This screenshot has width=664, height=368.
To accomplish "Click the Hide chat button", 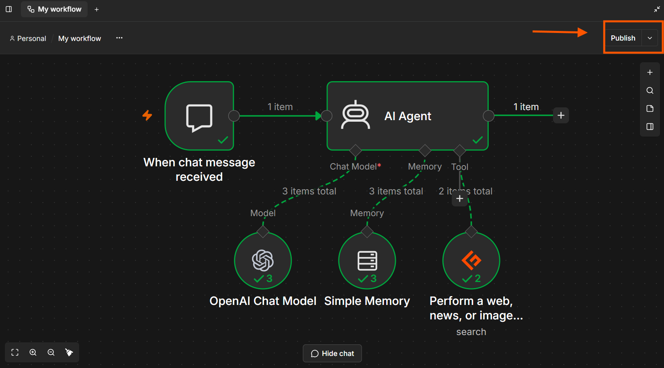I will (332, 354).
